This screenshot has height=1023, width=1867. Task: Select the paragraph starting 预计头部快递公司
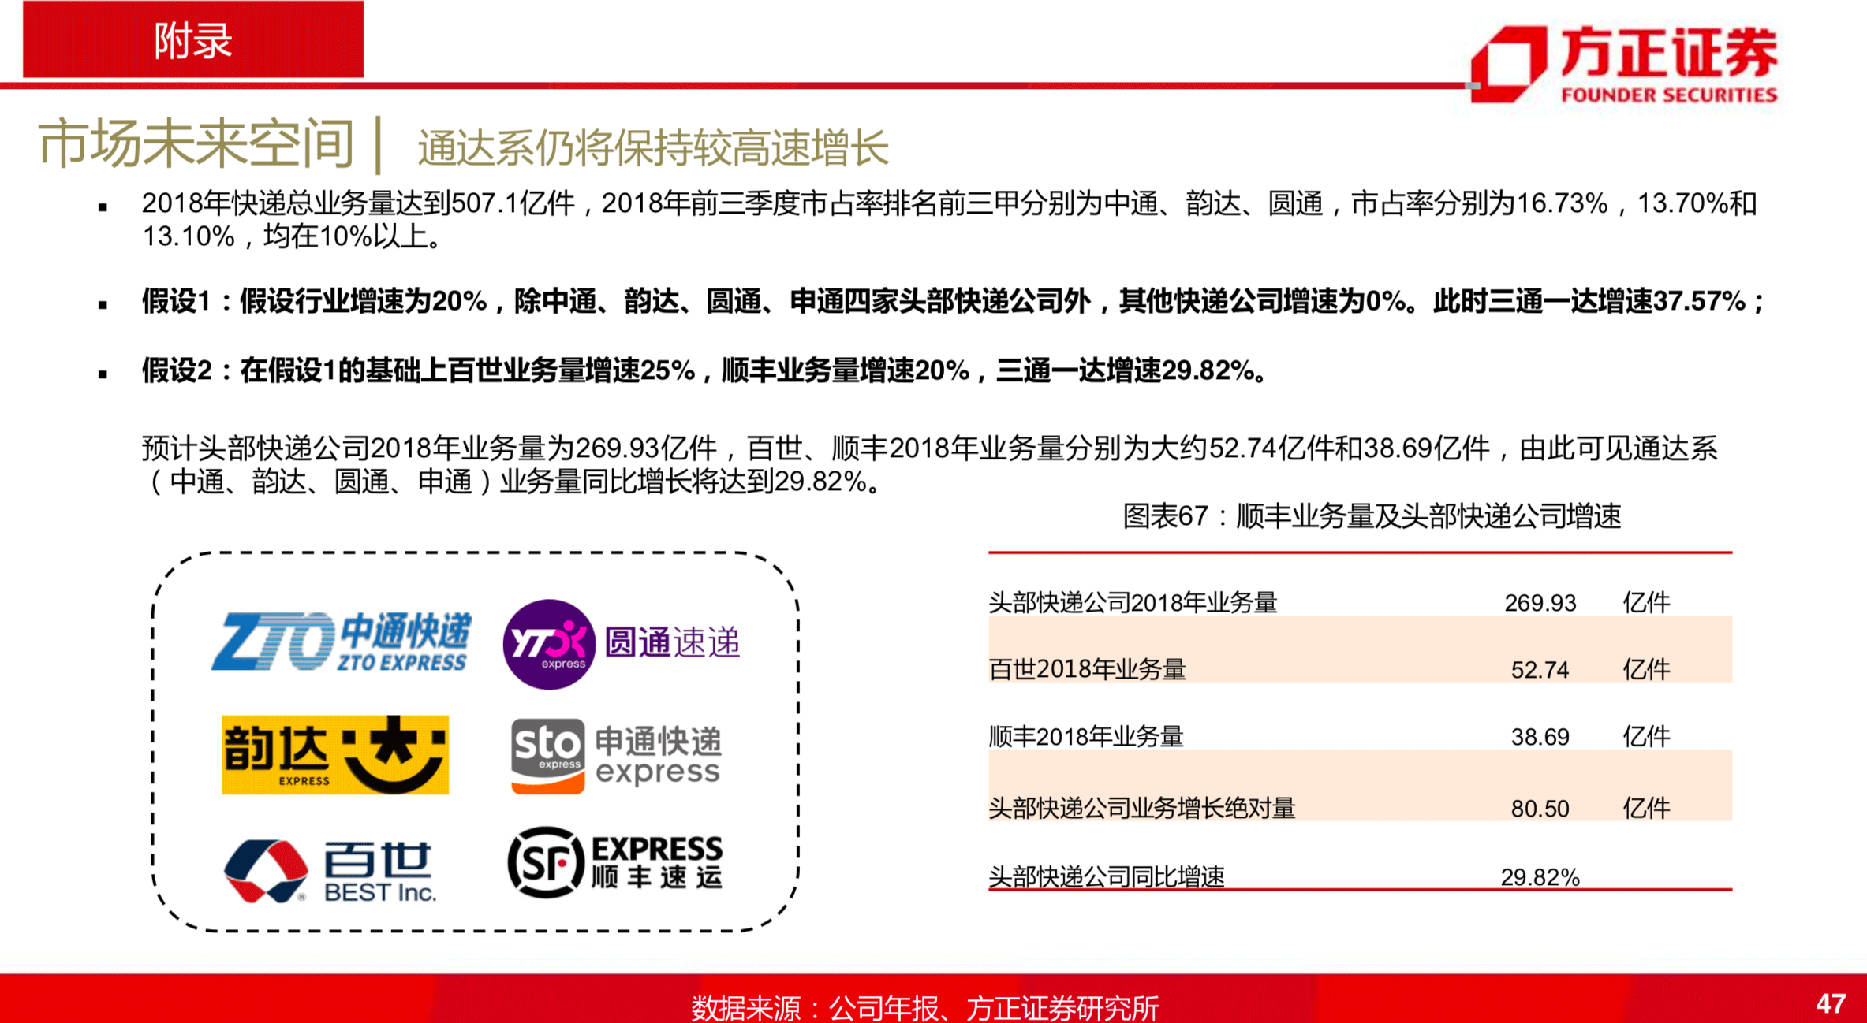pyautogui.click(x=930, y=464)
